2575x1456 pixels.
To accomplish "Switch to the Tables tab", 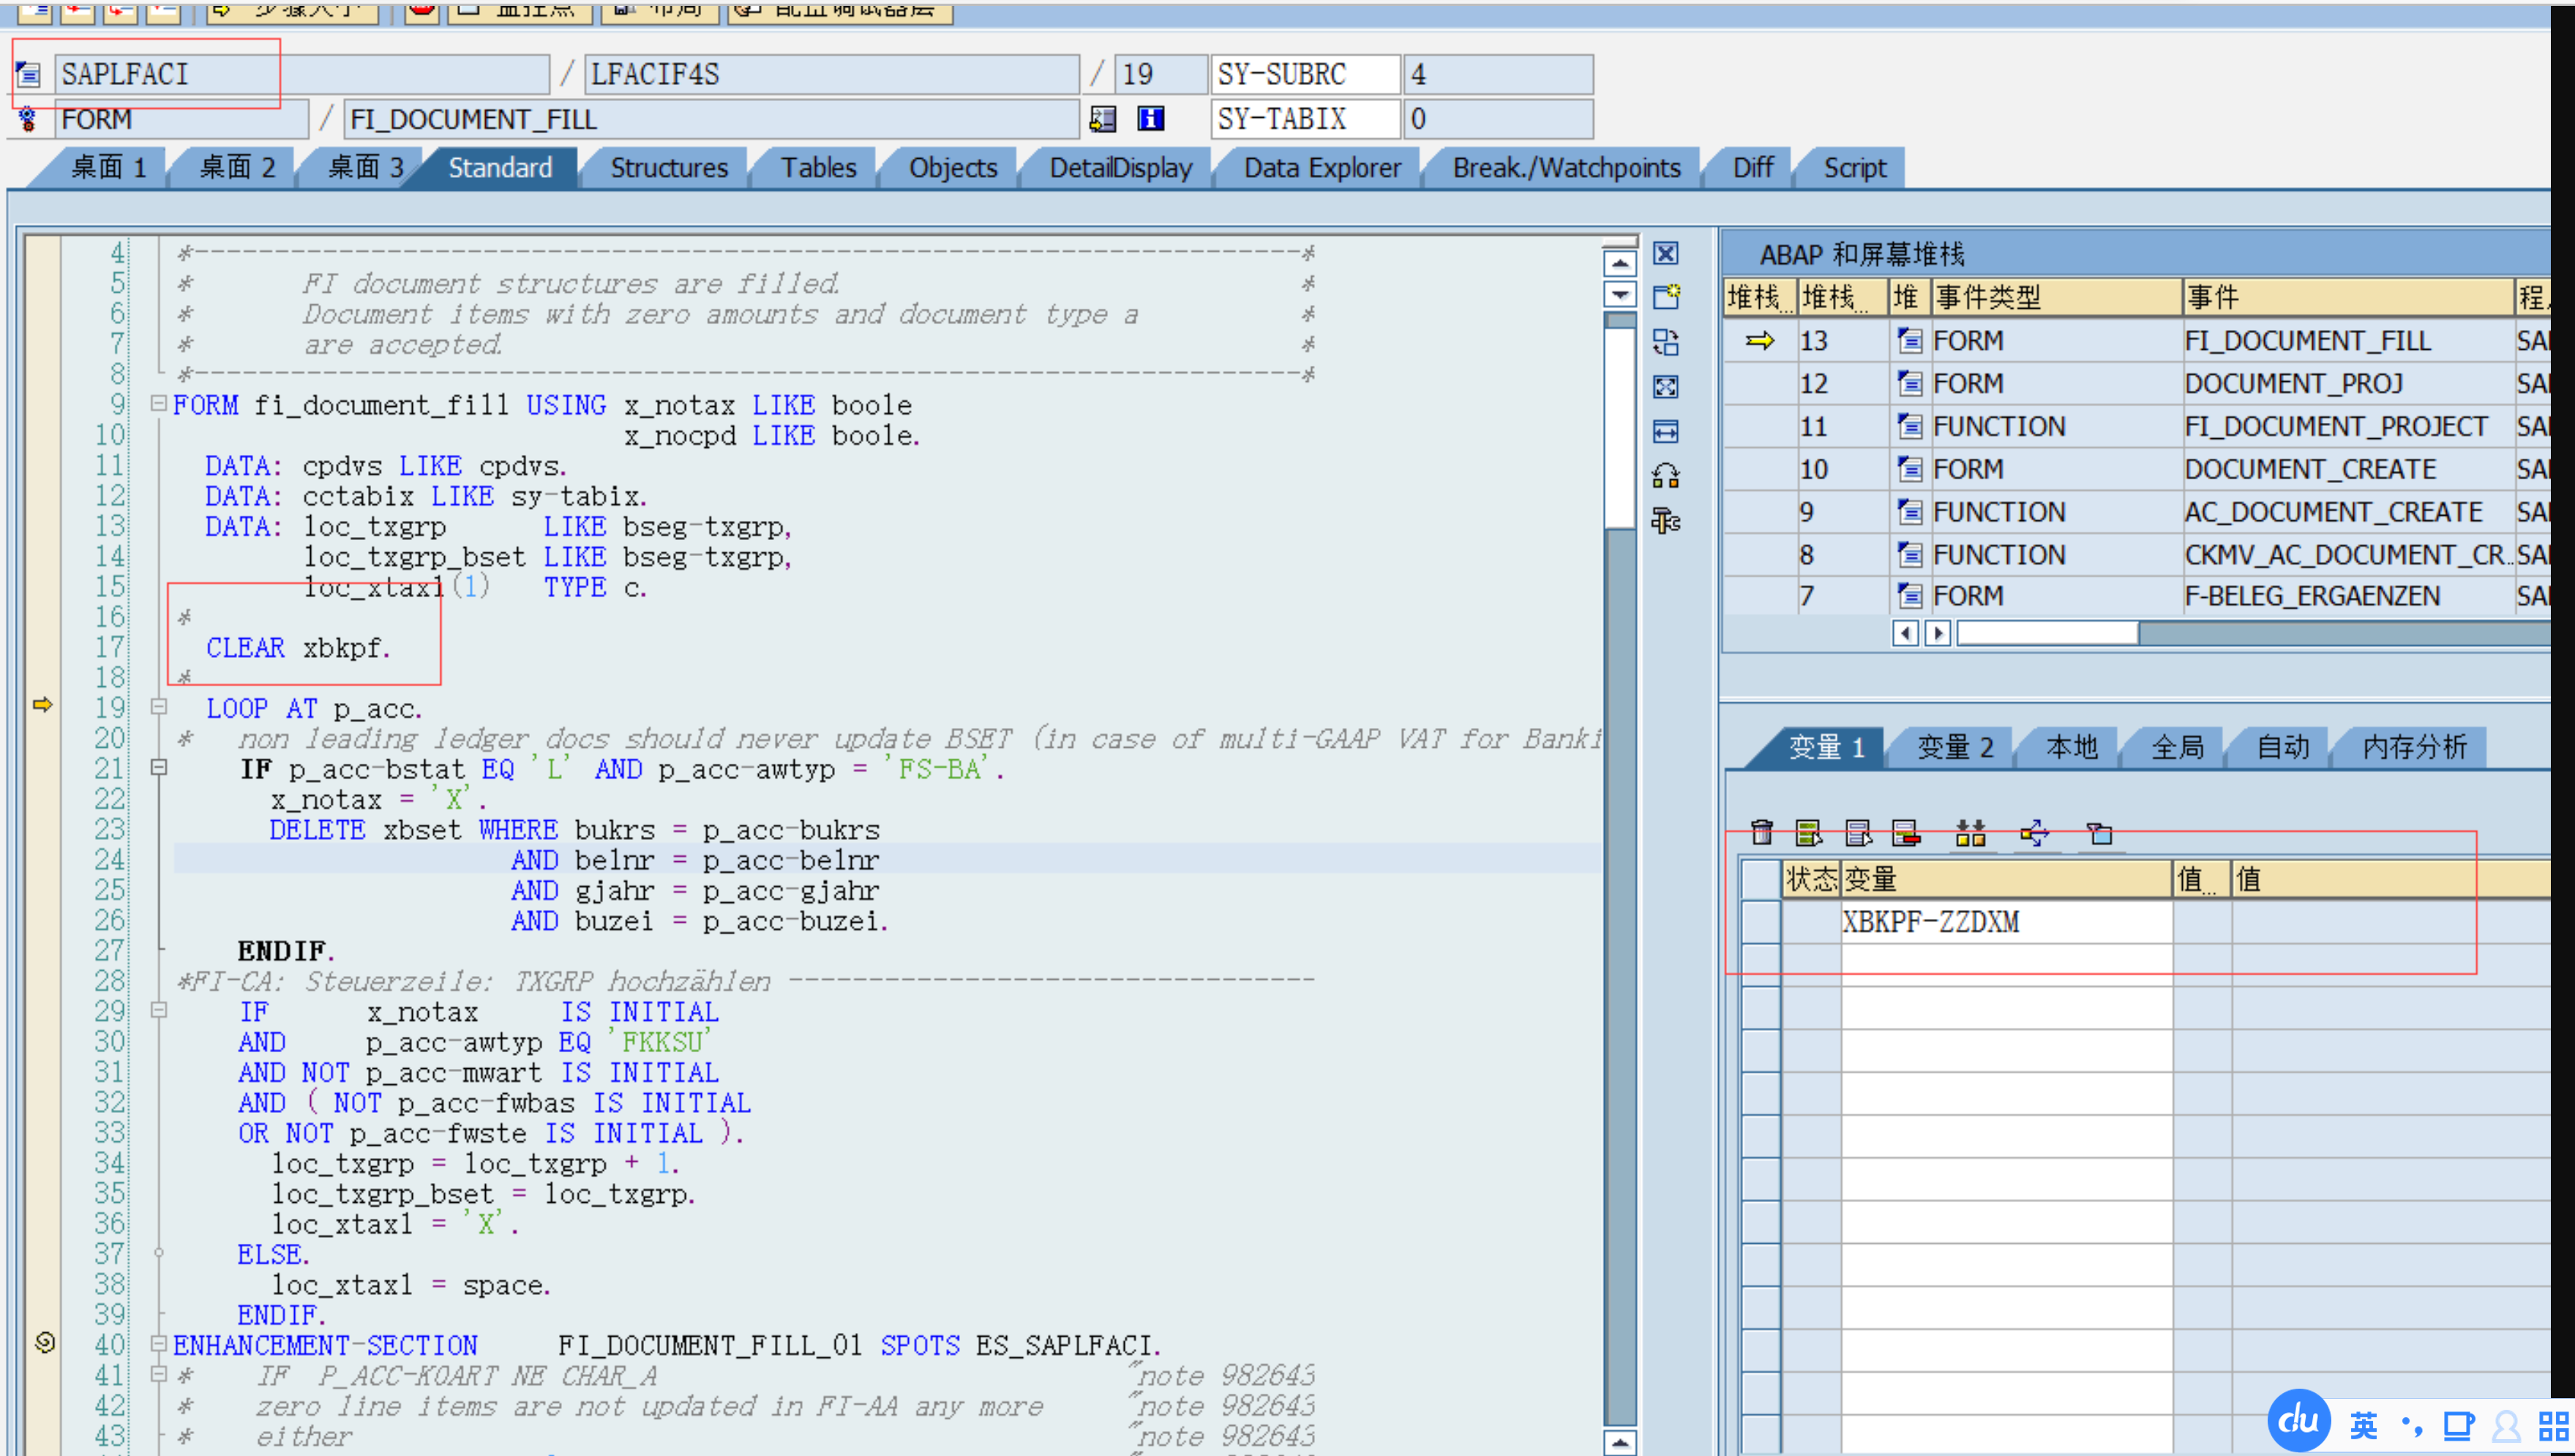I will coord(818,168).
